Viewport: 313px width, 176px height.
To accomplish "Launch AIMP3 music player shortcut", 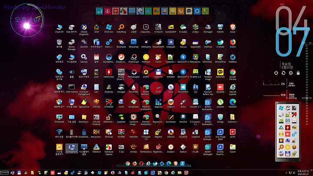I will (x=146, y=73).
